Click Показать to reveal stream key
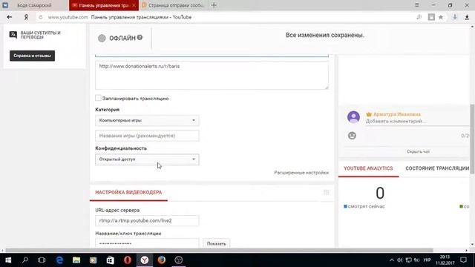The width and height of the screenshot is (475, 267). [216, 243]
